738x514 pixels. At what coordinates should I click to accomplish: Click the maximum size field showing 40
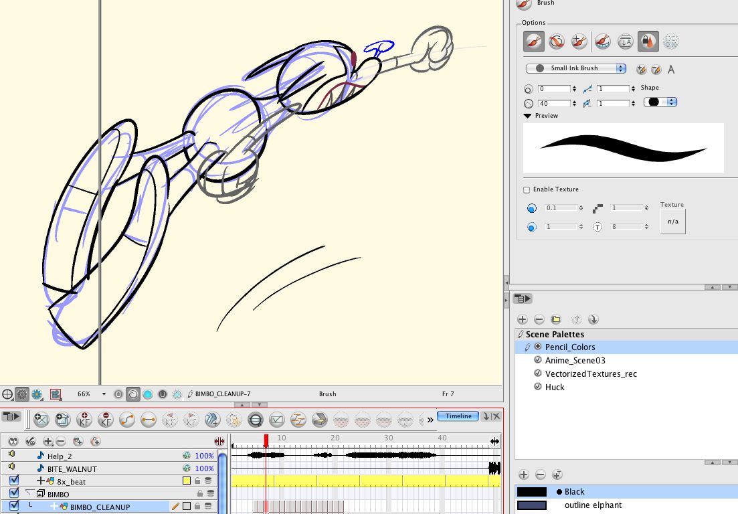(554, 103)
